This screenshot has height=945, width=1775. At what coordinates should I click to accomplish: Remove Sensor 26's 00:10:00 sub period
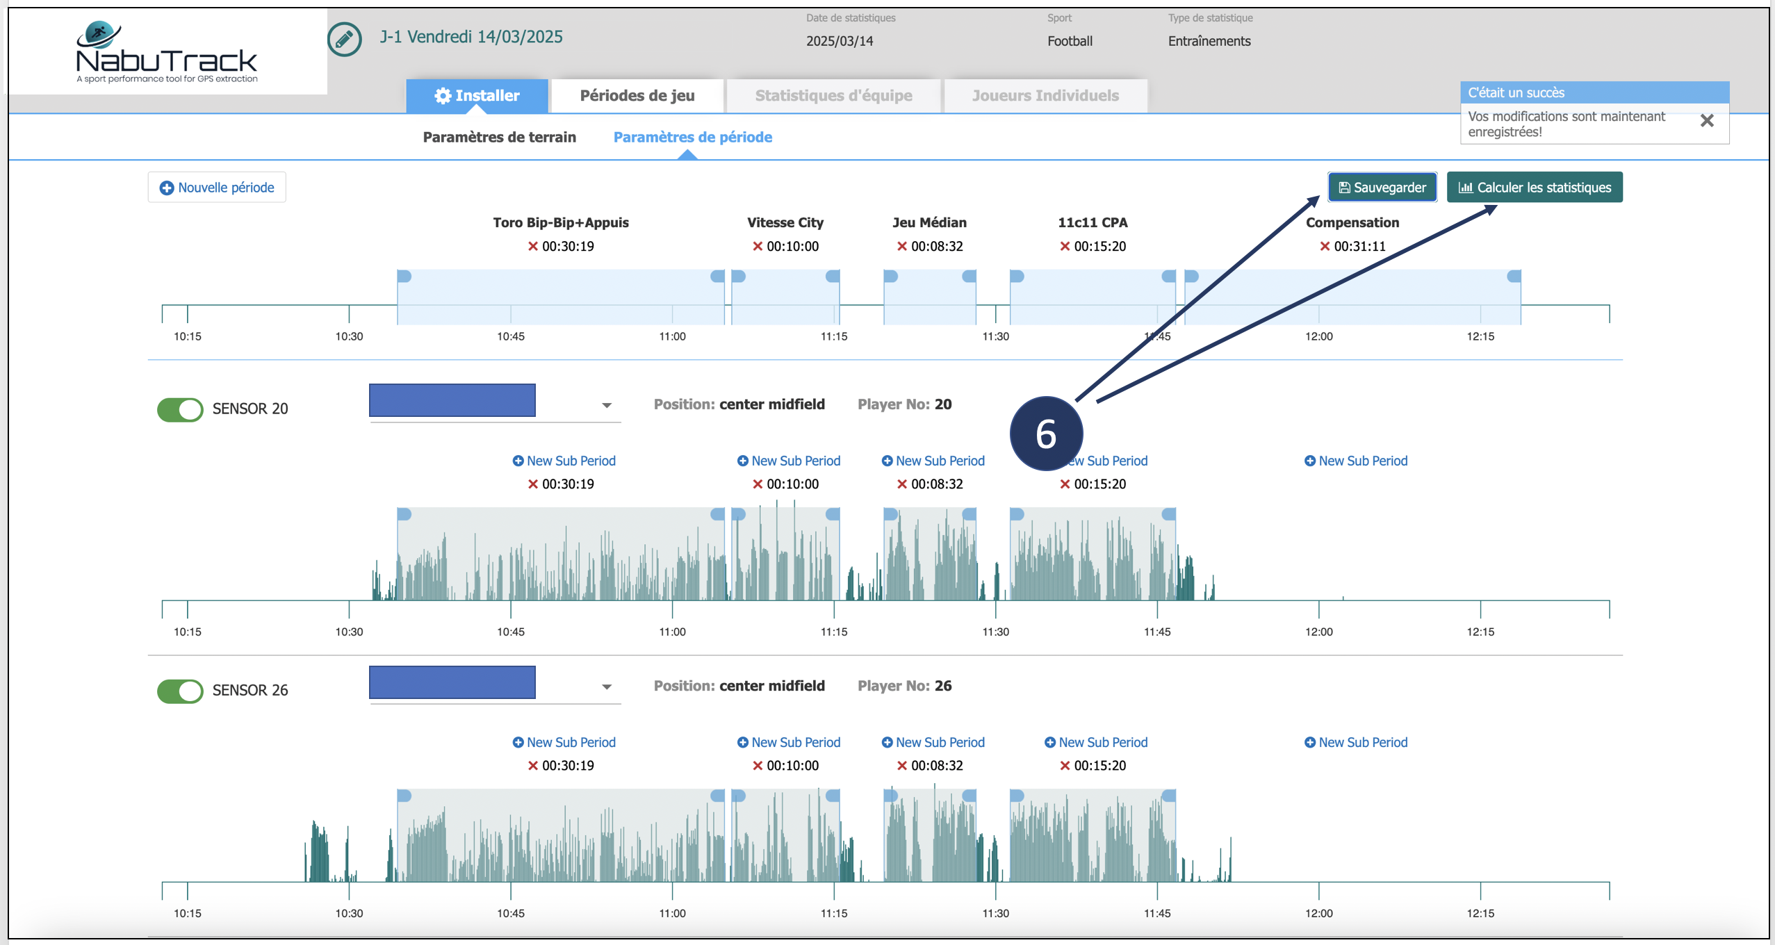758,766
